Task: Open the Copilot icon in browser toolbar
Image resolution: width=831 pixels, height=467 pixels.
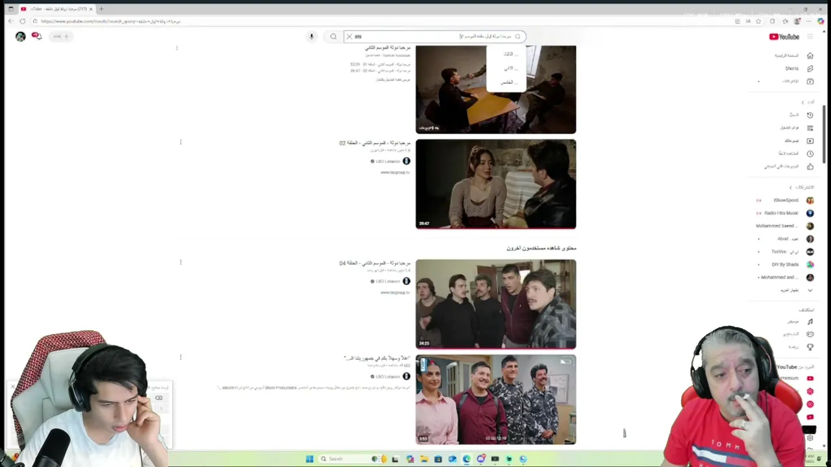Action: (x=821, y=21)
